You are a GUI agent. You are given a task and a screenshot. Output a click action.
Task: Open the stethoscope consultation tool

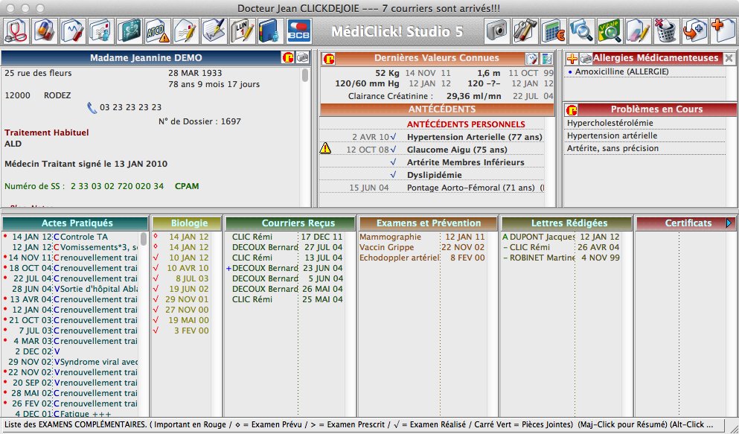(x=17, y=31)
